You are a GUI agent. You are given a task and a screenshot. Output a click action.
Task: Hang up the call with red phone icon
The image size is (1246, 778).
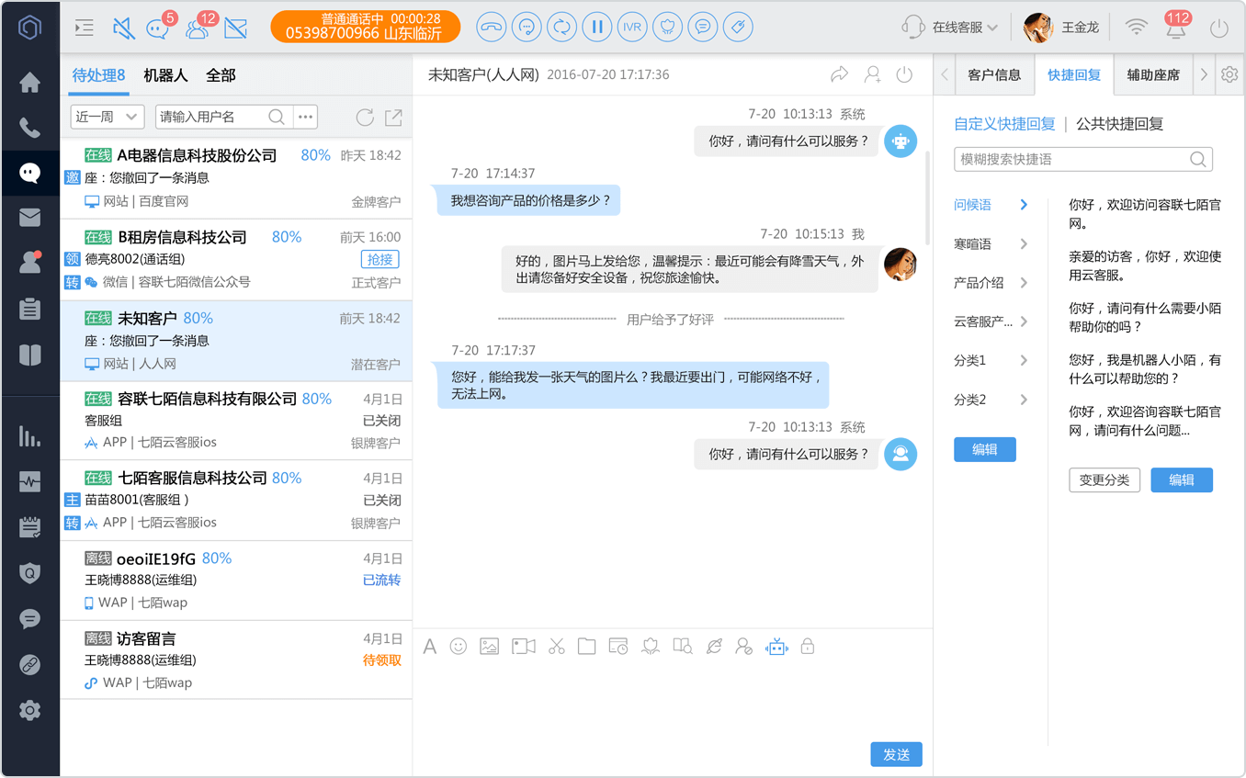[492, 27]
